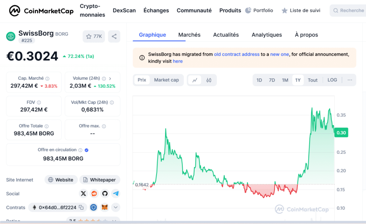Add token to MetaMask via fox icon
The image size is (366, 224).
pos(105,208)
